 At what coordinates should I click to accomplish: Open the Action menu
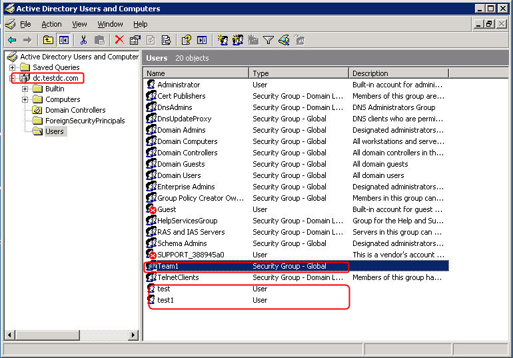click(51, 24)
